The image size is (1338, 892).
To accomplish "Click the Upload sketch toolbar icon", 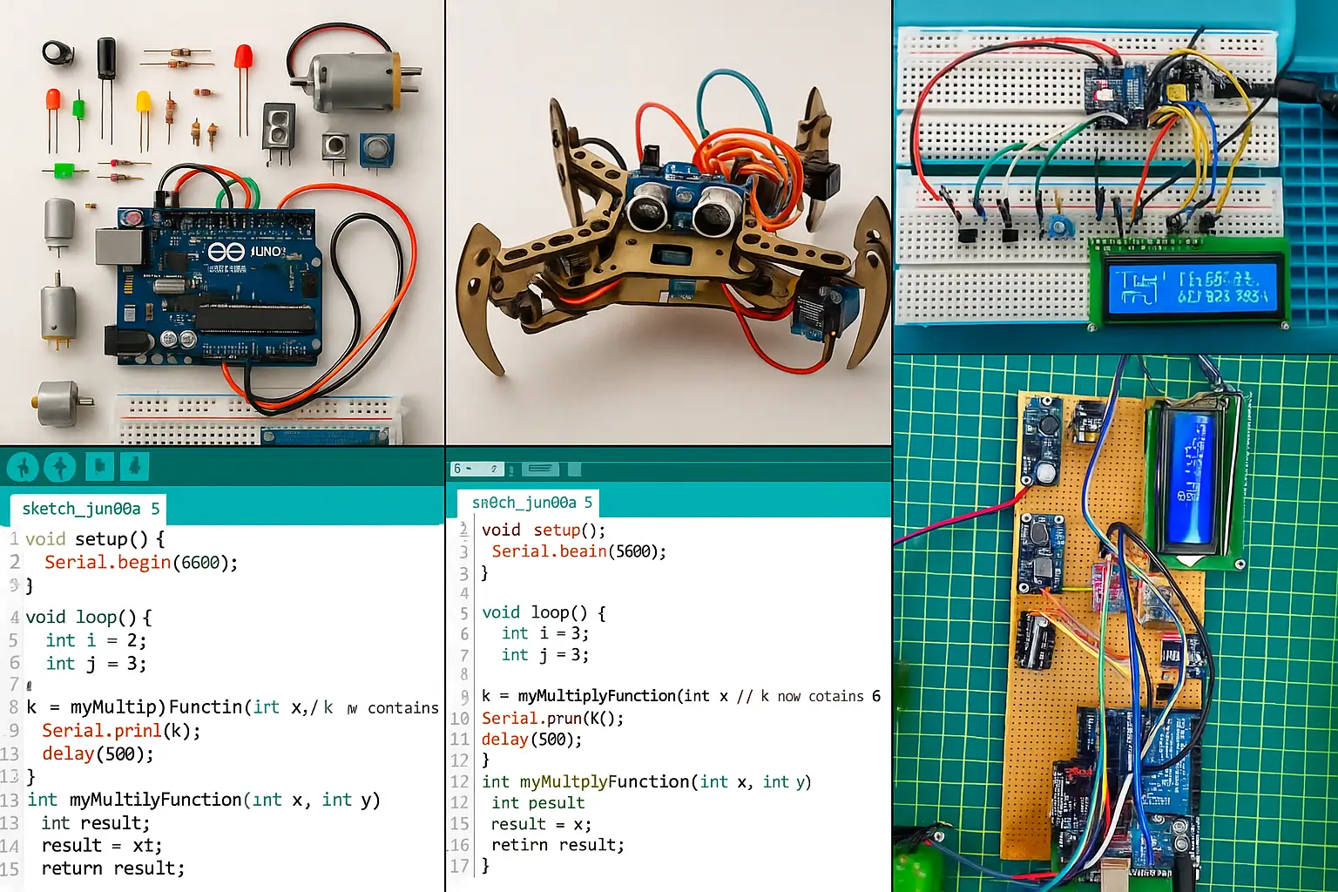I will pos(59,466).
